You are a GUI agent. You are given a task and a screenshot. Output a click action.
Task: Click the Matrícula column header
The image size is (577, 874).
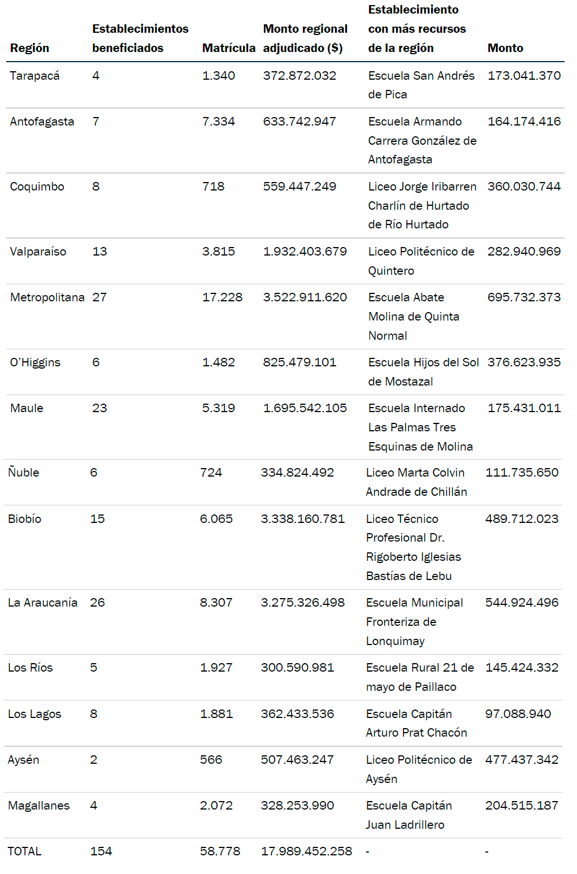pyautogui.click(x=228, y=48)
